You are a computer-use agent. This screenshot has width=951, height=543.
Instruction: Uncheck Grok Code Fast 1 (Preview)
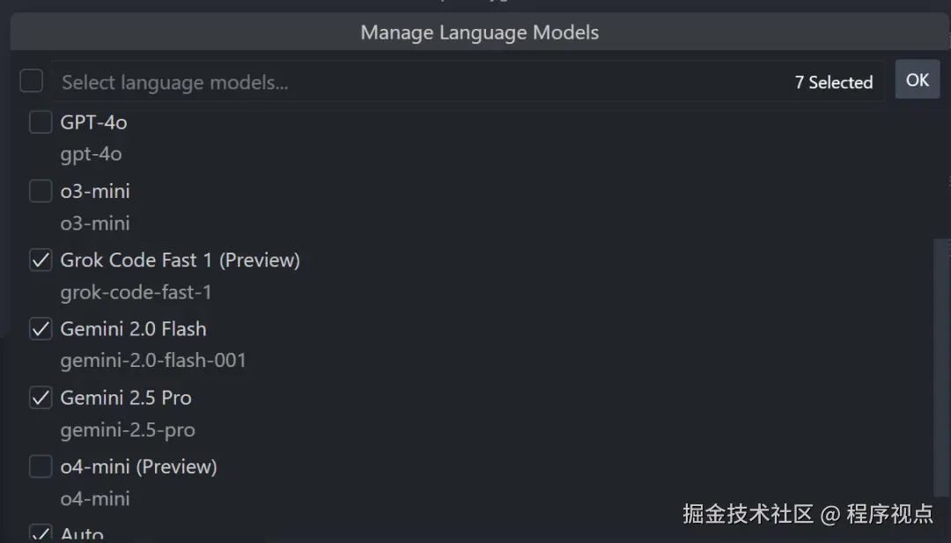point(40,260)
